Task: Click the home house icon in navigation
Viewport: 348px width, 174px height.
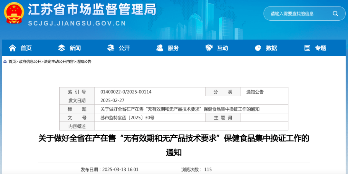Action: coord(13,48)
